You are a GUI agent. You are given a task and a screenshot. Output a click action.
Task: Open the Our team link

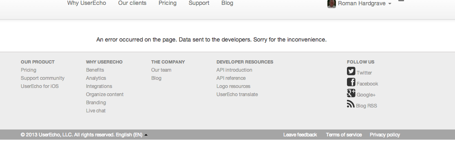tap(161, 70)
